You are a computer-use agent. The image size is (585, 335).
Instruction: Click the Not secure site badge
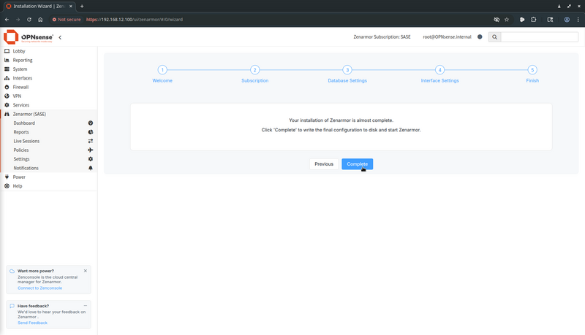[x=67, y=20]
